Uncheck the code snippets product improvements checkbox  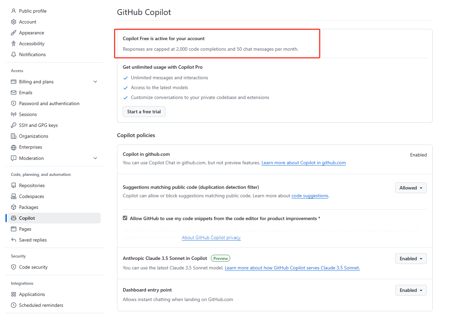click(125, 218)
